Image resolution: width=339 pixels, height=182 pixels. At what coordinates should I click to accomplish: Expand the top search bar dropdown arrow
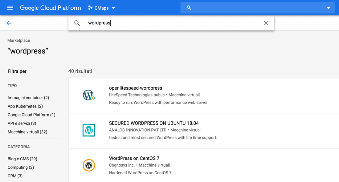328,8
